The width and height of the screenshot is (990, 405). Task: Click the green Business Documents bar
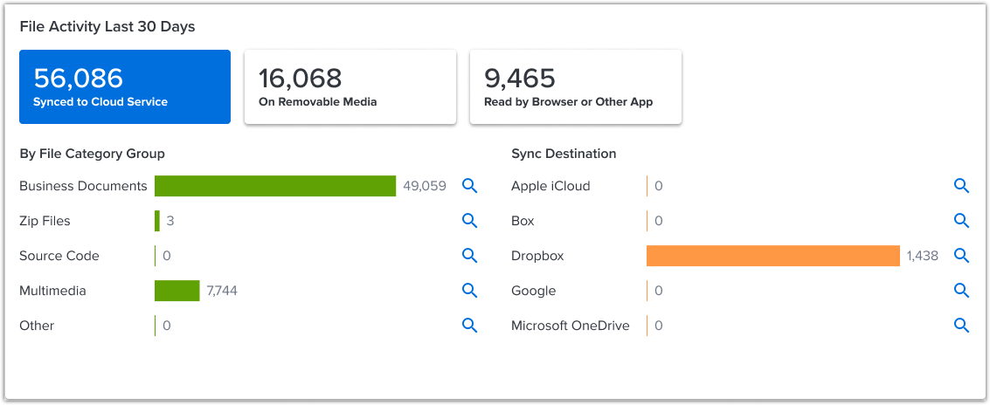tap(275, 186)
